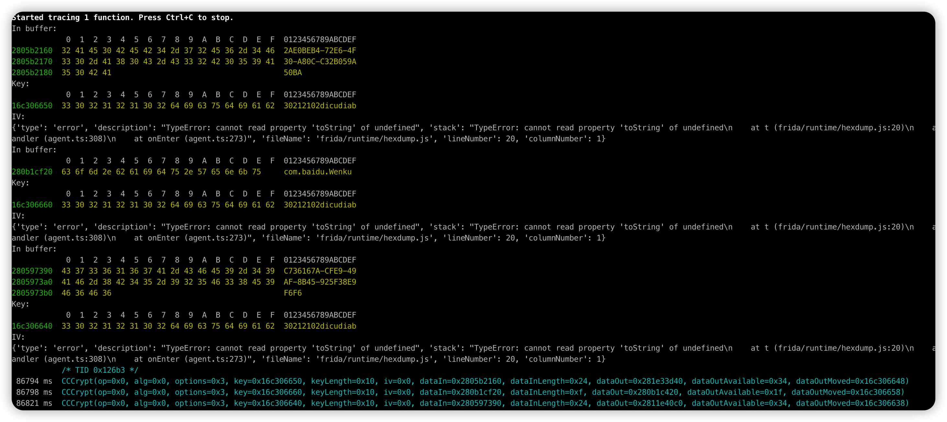The width and height of the screenshot is (947, 422).
Task: Click ASCII text AF-8B45-925F38E9
Action: click(x=320, y=282)
